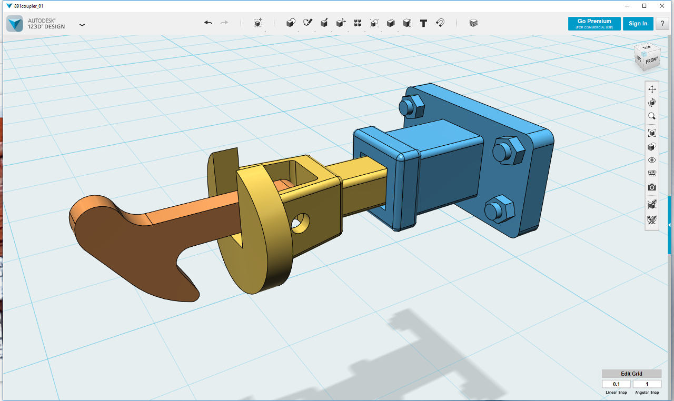Click the highlighted corner of the view cube
This screenshot has width=674, height=401.
643,54
